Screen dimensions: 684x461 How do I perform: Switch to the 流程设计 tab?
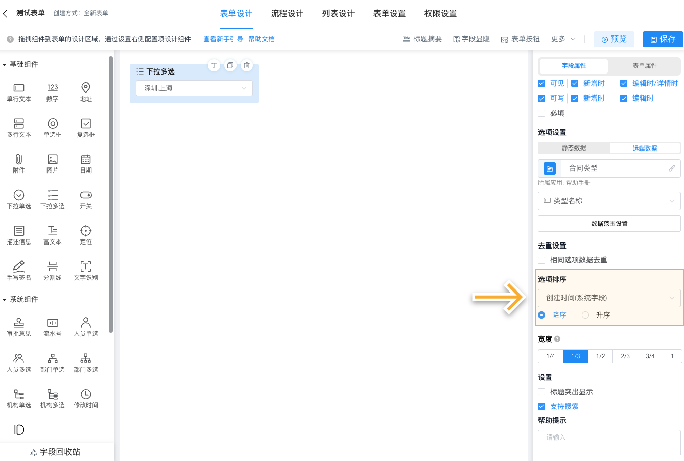[x=287, y=14]
